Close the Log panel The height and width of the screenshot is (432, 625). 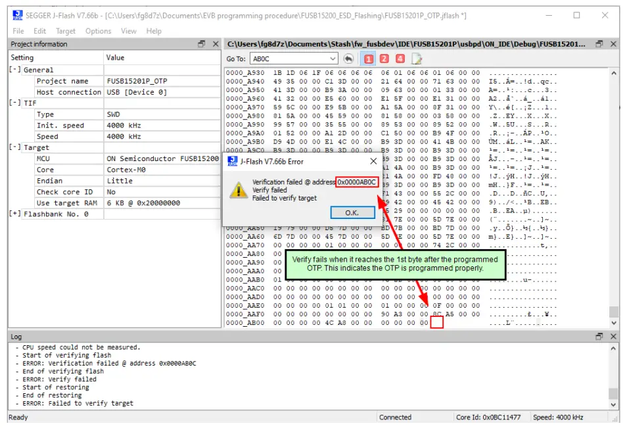point(613,336)
